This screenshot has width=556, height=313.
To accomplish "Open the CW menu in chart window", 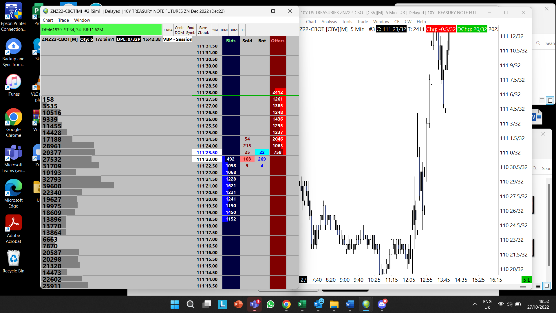I will (x=408, y=21).
